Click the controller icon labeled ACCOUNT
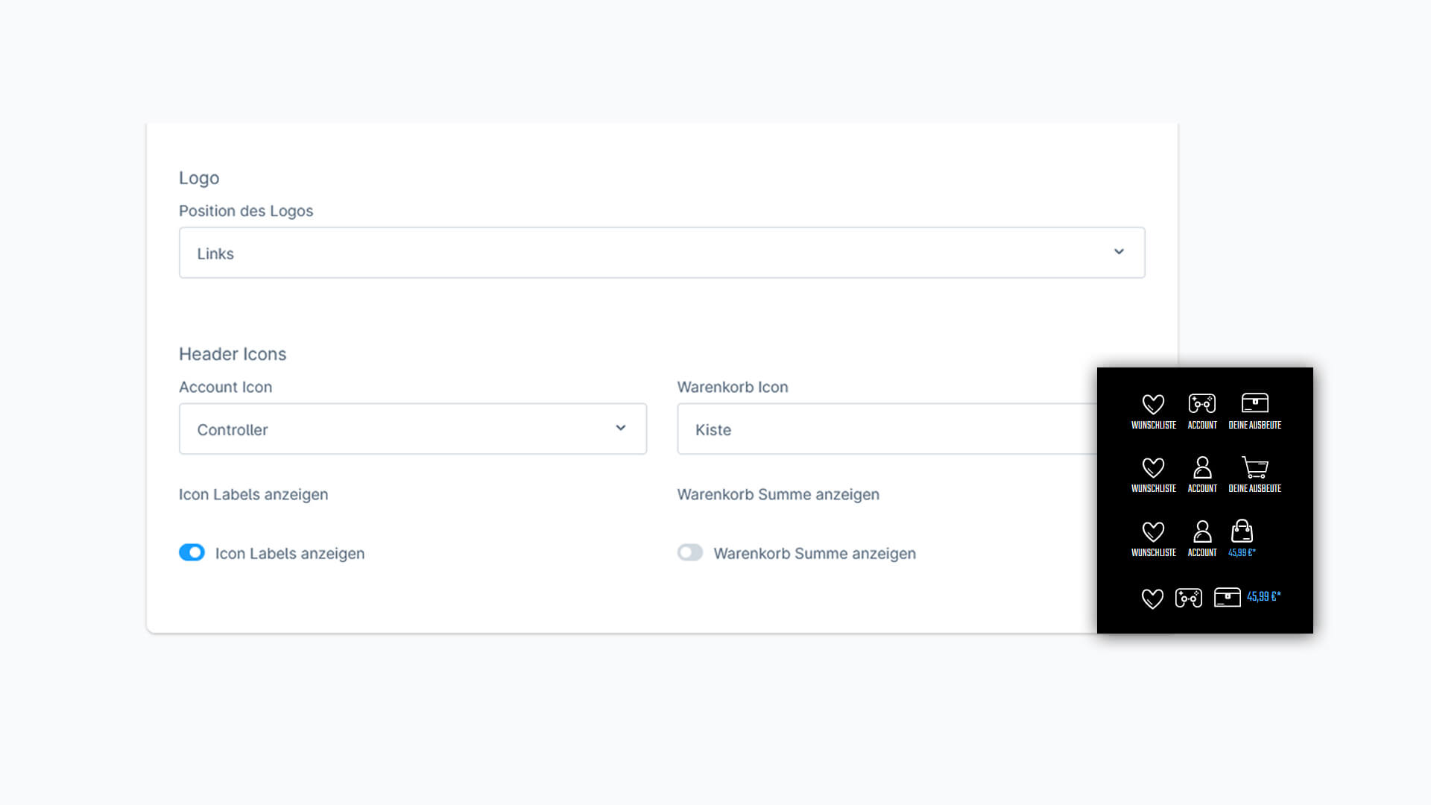Screen dimensions: 1431x805 tap(1201, 403)
